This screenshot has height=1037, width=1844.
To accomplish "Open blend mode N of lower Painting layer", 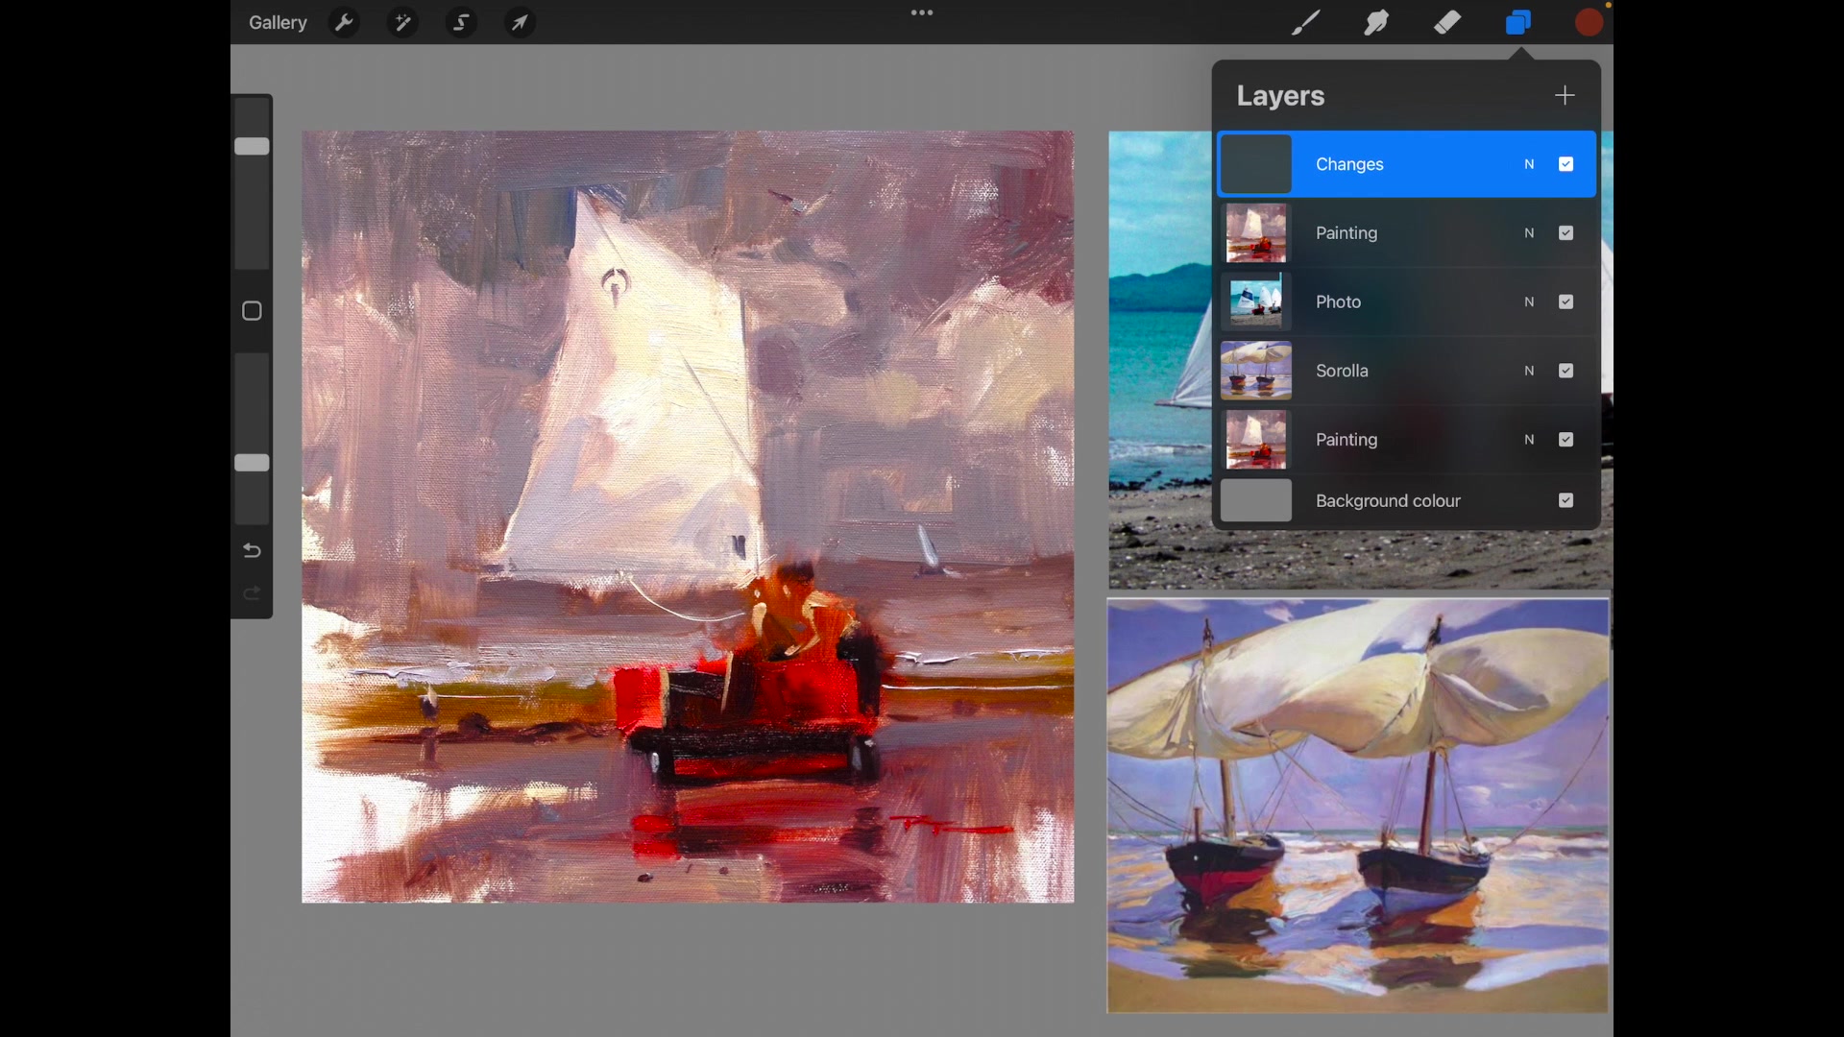I will coord(1529,440).
